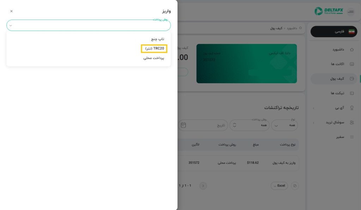Close the واریز deposit panel

point(11,11)
